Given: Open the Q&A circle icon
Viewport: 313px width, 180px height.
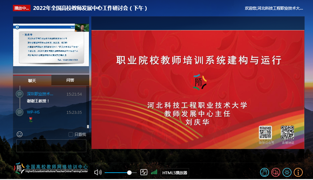Looking at the screenshot, I should click(275, 173).
